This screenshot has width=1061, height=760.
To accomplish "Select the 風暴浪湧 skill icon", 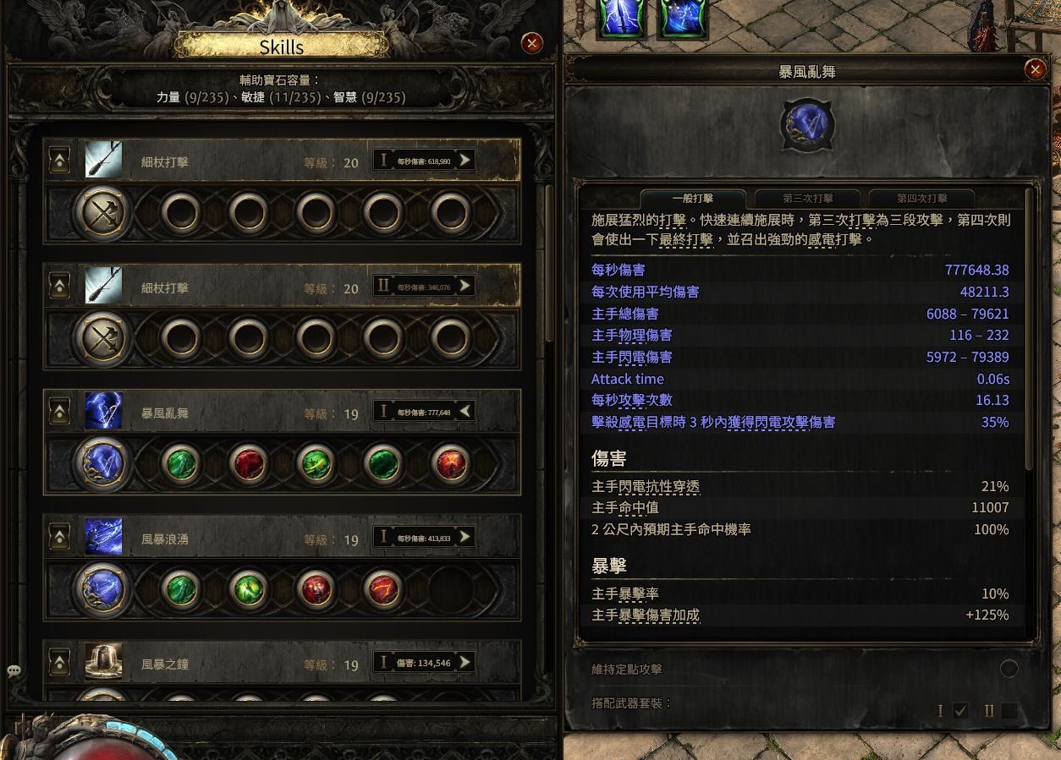I will (103, 537).
